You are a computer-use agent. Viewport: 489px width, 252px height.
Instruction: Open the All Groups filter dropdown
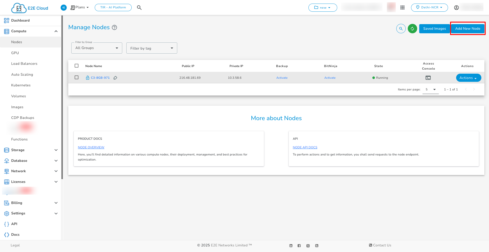[x=97, y=48]
